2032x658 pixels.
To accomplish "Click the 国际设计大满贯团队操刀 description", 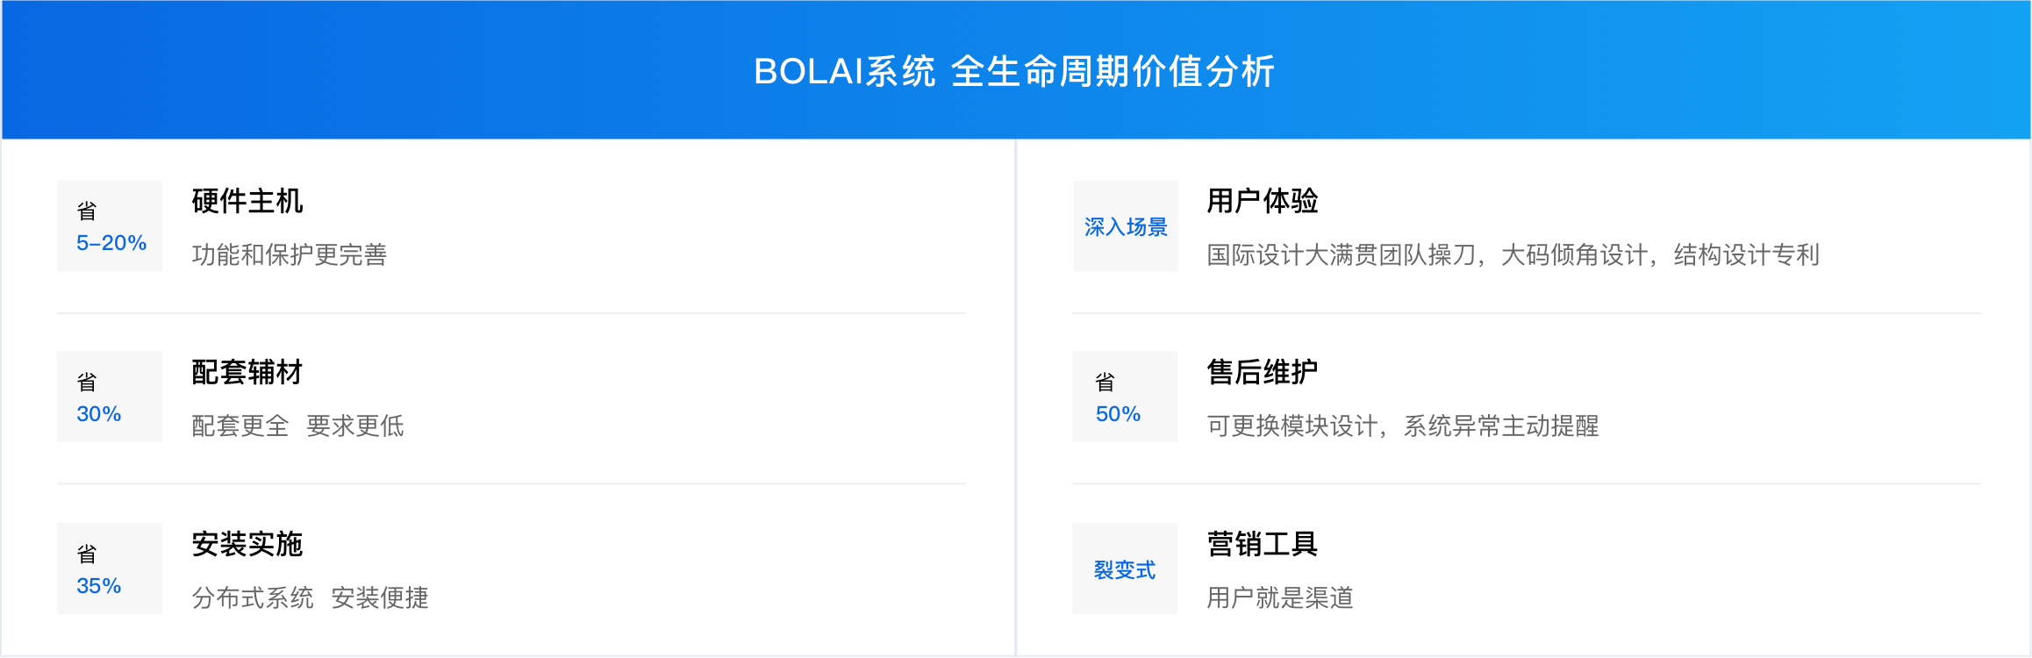I will [x=1513, y=254].
